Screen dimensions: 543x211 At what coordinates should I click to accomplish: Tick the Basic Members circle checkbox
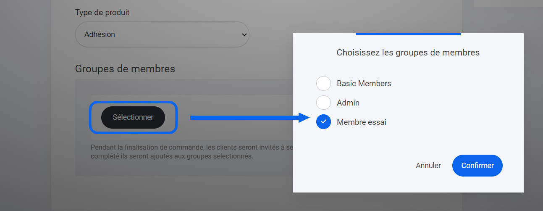pos(323,84)
